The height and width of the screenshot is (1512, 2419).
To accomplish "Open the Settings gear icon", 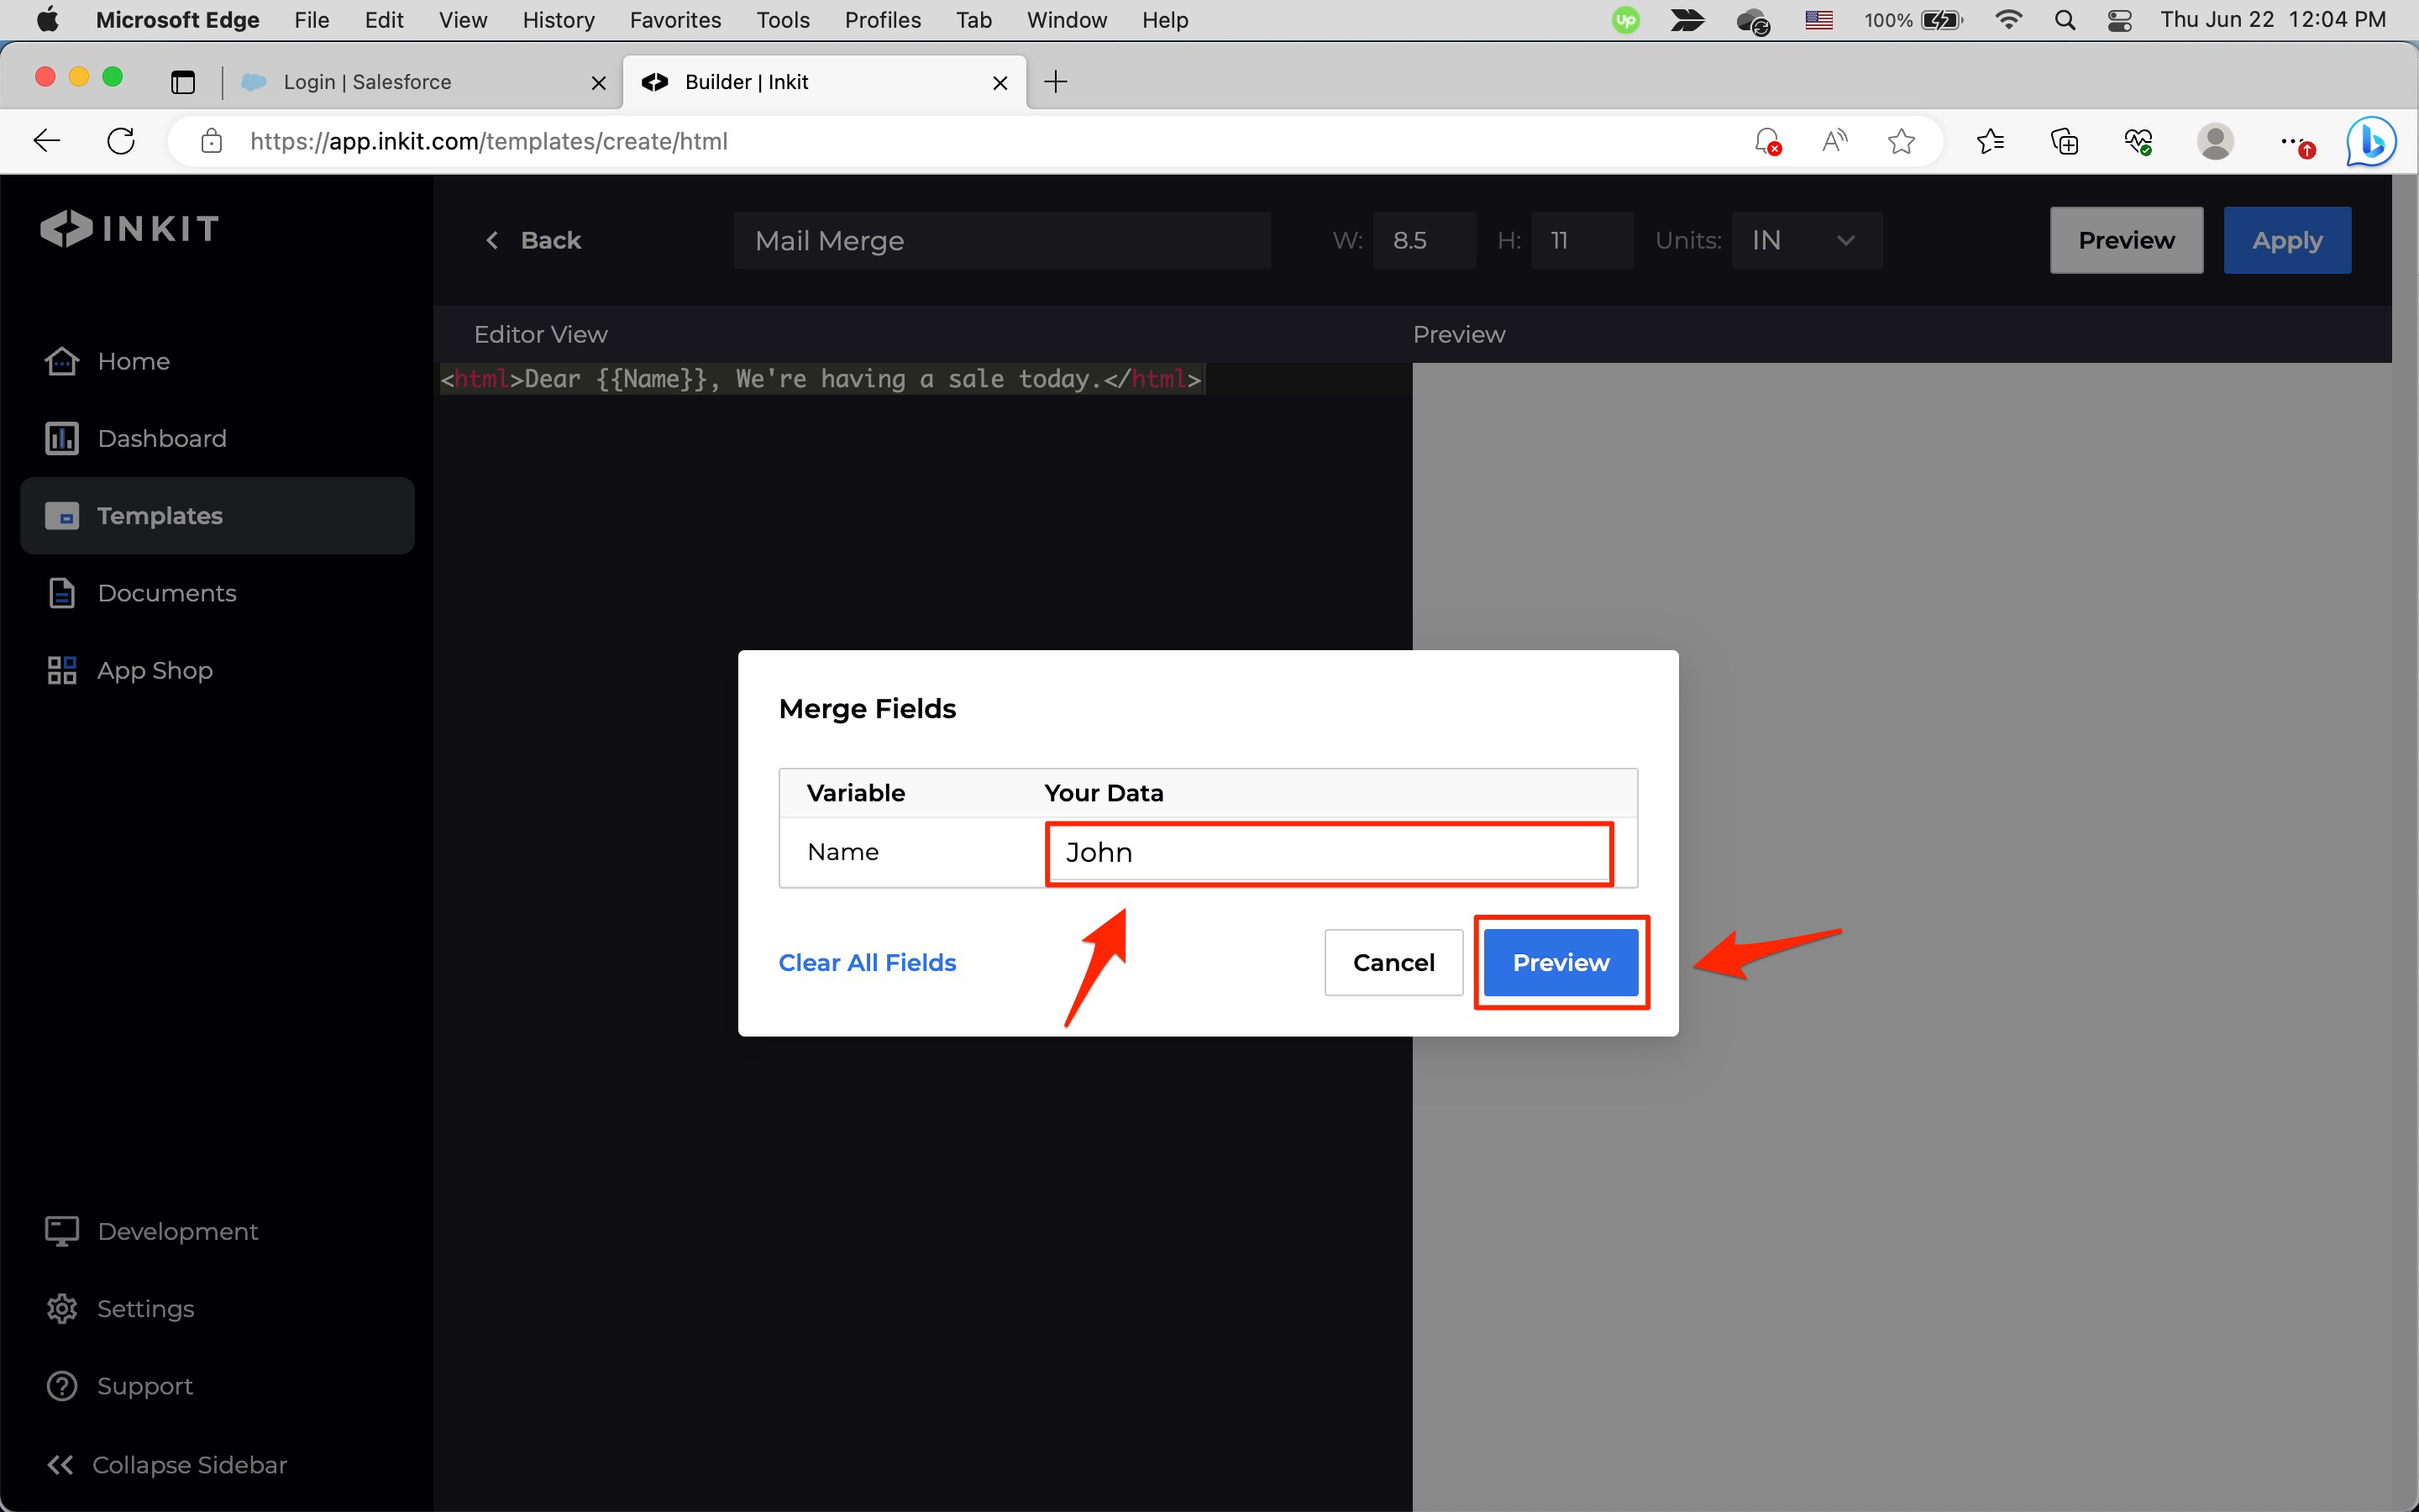I will [x=62, y=1308].
